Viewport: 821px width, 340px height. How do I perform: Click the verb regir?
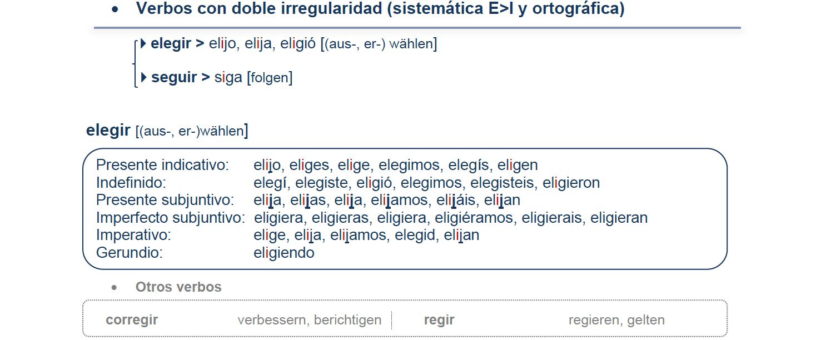[x=439, y=320]
